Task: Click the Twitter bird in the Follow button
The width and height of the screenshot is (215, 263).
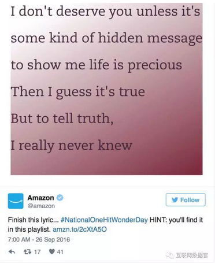Action: (175, 200)
